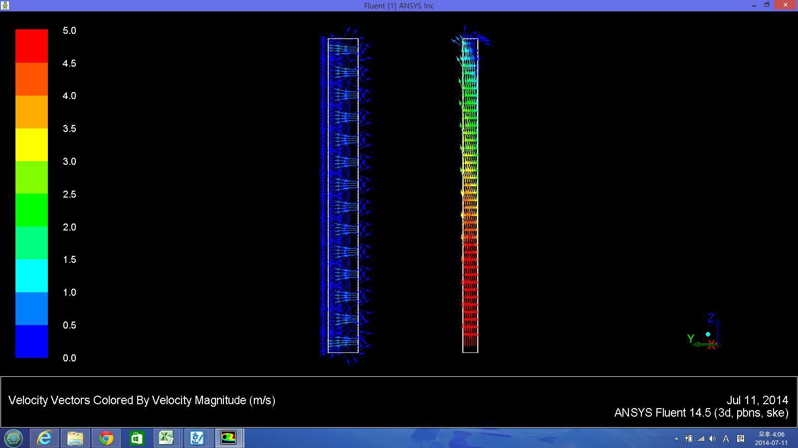Click the legend value 3.0

69,162
